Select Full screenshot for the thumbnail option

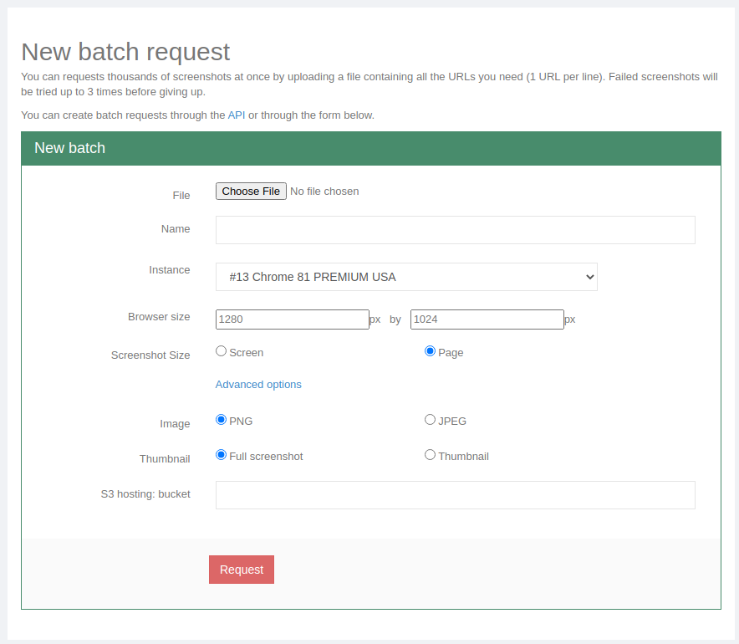(x=221, y=454)
